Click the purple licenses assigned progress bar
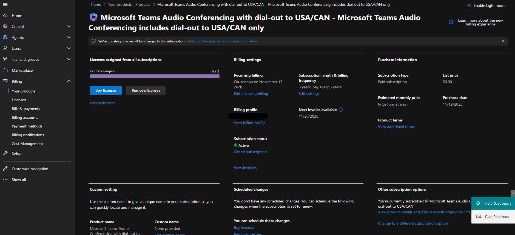Image resolution: width=515 pixels, height=235 pixels. tap(155, 76)
